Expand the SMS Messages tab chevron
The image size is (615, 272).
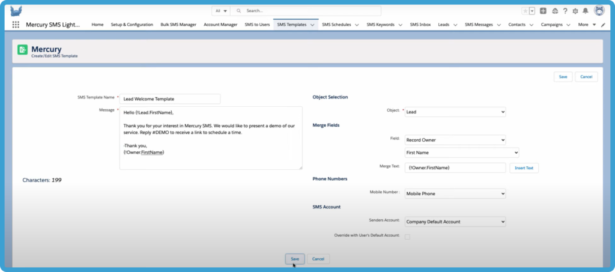499,25
